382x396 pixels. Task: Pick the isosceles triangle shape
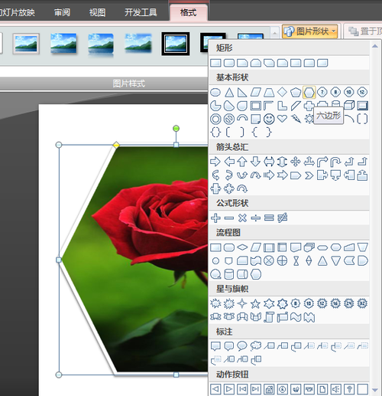(x=229, y=92)
